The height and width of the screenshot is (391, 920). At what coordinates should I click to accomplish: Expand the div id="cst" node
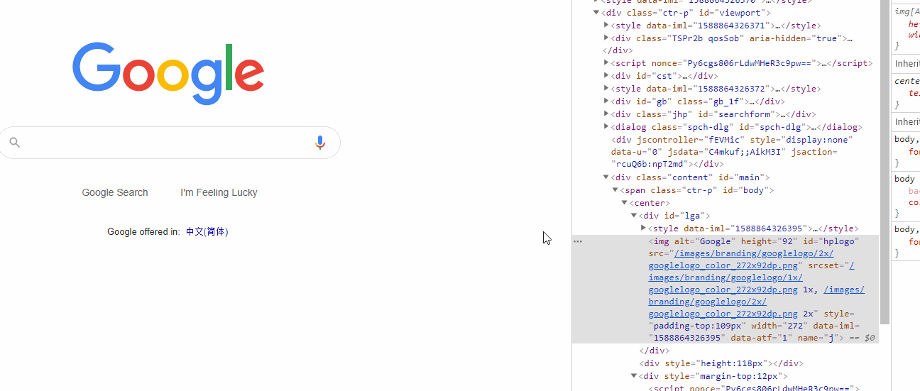click(606, 75)
